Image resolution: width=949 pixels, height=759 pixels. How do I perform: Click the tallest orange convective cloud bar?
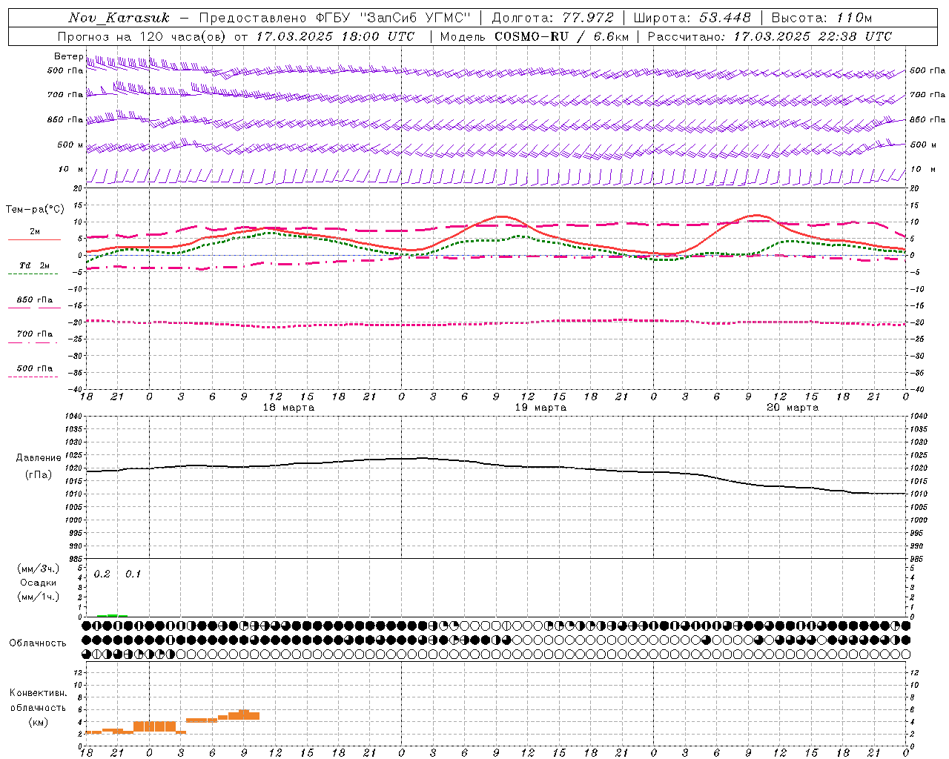[244, 715]
